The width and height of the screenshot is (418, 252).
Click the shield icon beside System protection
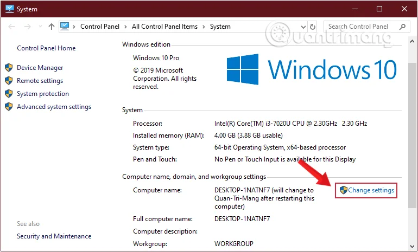click(9, 94)
